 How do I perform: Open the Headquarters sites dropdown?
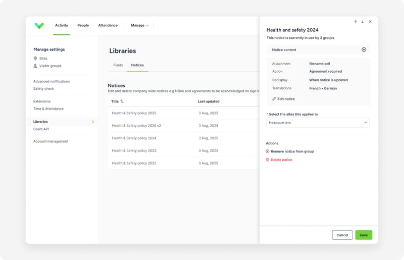point(318,123)
